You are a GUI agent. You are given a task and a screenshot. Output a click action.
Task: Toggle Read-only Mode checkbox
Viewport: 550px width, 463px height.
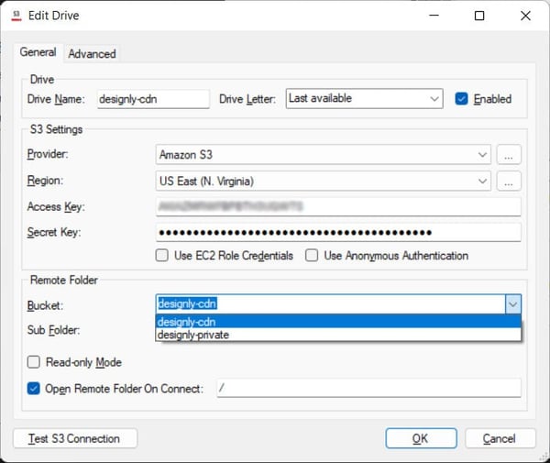pyautogui.click(x=34, y=362)
